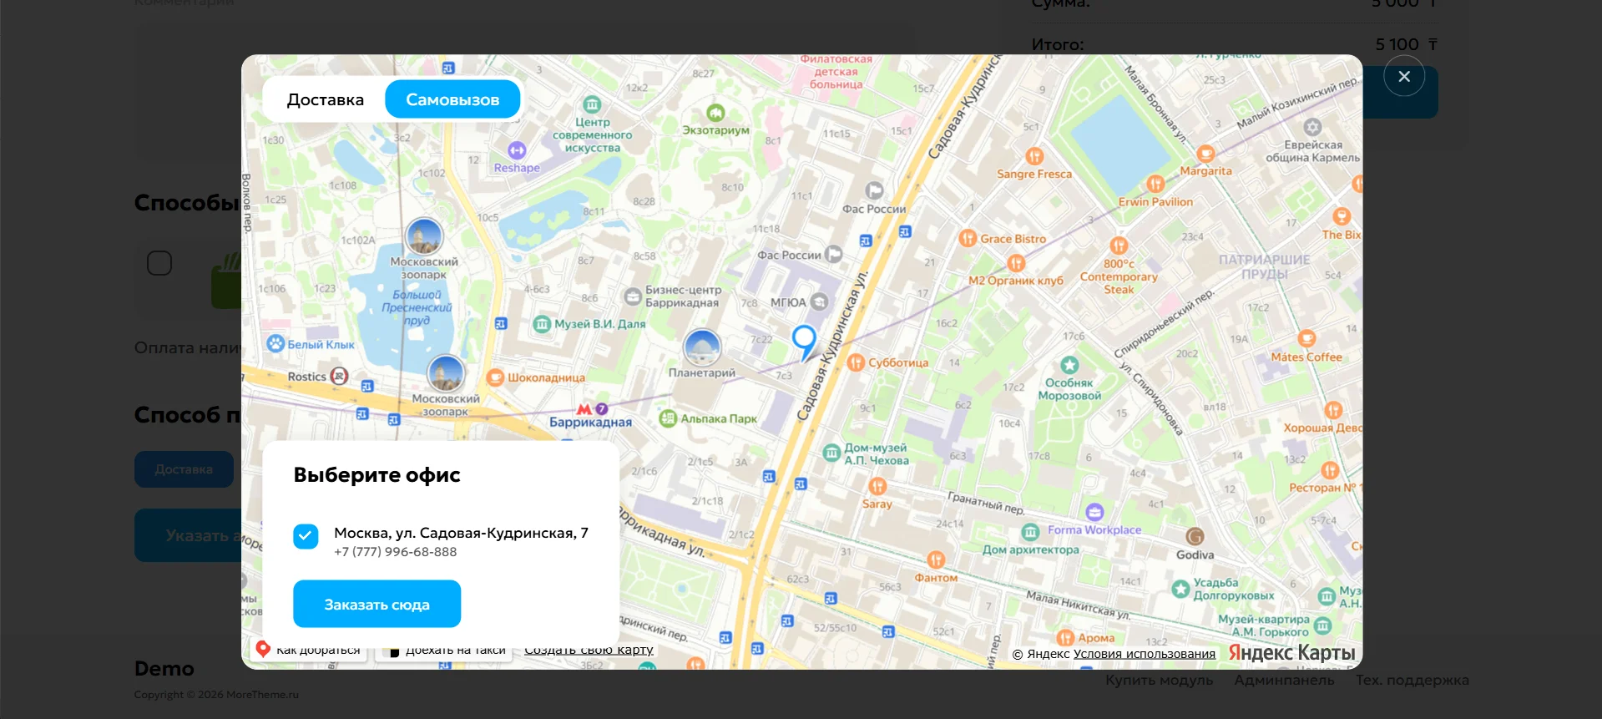The image size is (1602, 719).
Task: Click the Альпака Парк icon
Action: (x=668, y=418)
